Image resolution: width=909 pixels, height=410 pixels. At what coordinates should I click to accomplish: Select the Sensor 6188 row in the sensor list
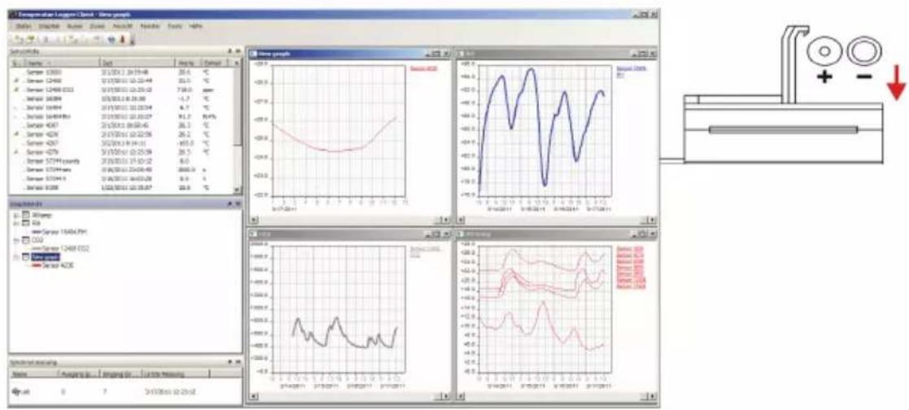[x=122, y=188]
